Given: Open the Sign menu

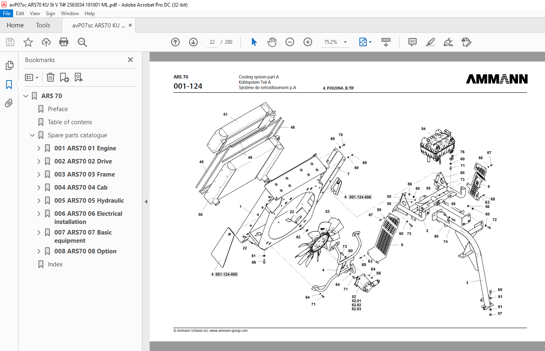Looking at the screenshot, I should [x=50, y=13].
